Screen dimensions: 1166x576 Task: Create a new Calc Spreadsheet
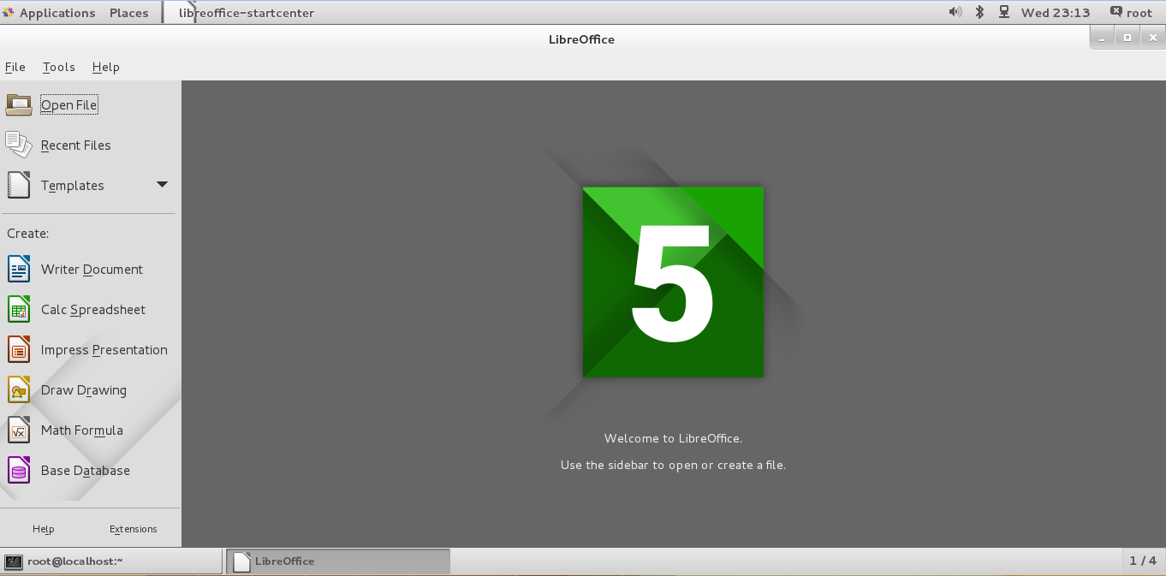(x=93, y=310)
